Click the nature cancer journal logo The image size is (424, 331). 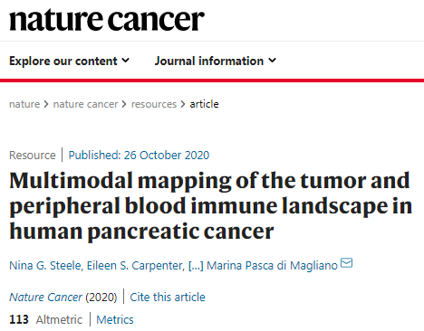pos(107,21)
